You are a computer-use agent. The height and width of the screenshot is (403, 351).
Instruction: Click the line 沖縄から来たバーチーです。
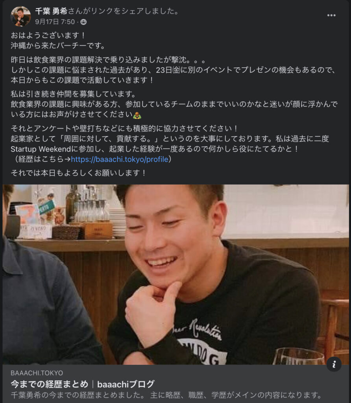pos(58,46)
